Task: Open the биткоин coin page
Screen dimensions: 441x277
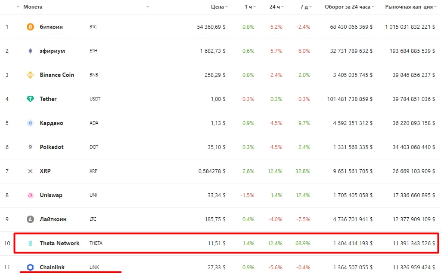Action: (x=51, y=27)
